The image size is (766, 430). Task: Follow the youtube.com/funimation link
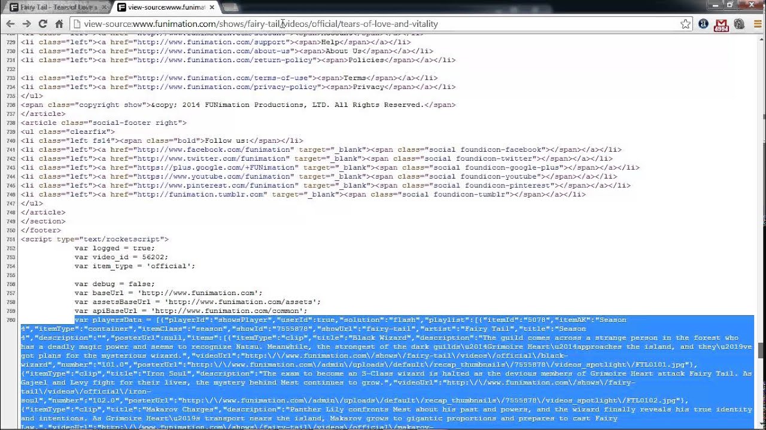214,177
